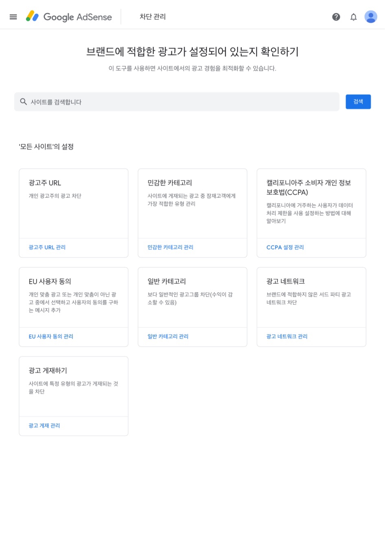
Task: Click the '개인 광고주의 광고 차단' description
Action: (x=55, y=196)
